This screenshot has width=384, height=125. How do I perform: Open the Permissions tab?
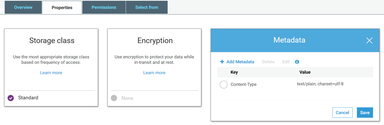point(104,7)
